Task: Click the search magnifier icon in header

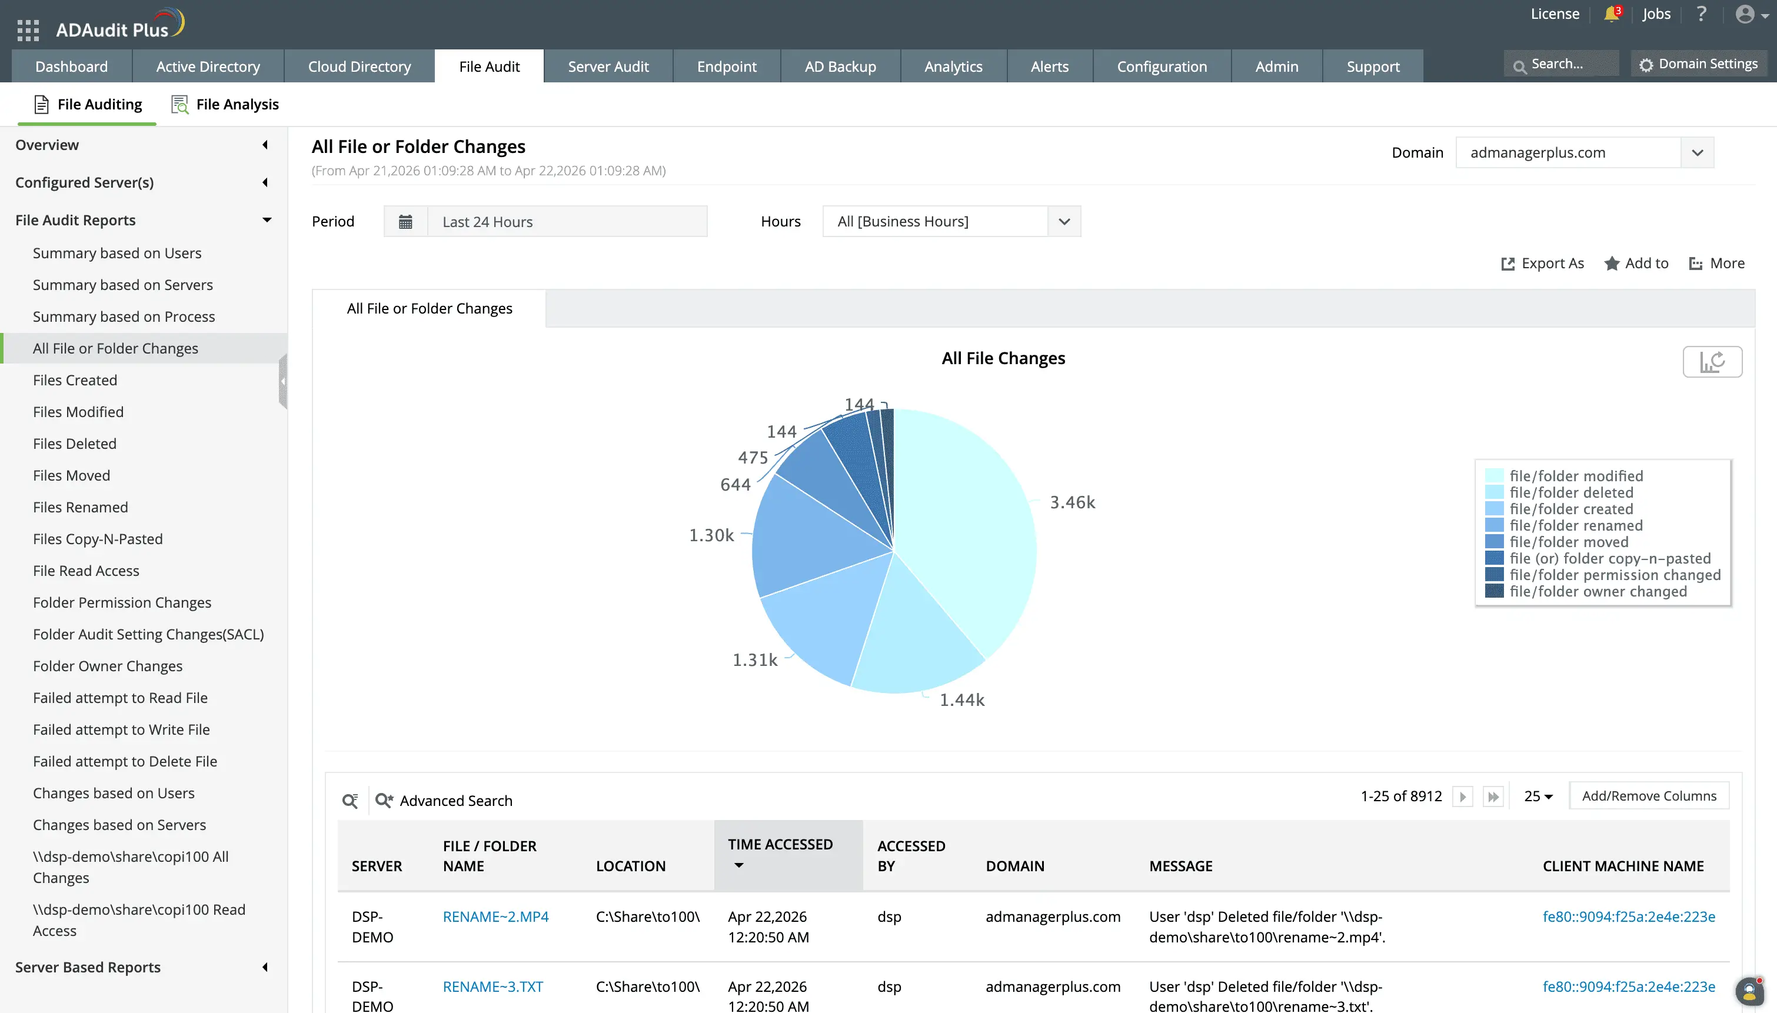Action: (1519, 66)
